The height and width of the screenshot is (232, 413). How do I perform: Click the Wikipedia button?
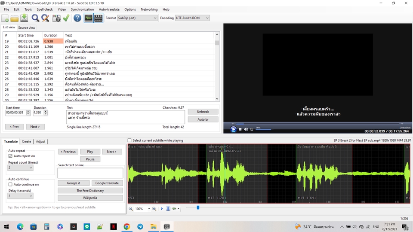(x=90, y=198)
